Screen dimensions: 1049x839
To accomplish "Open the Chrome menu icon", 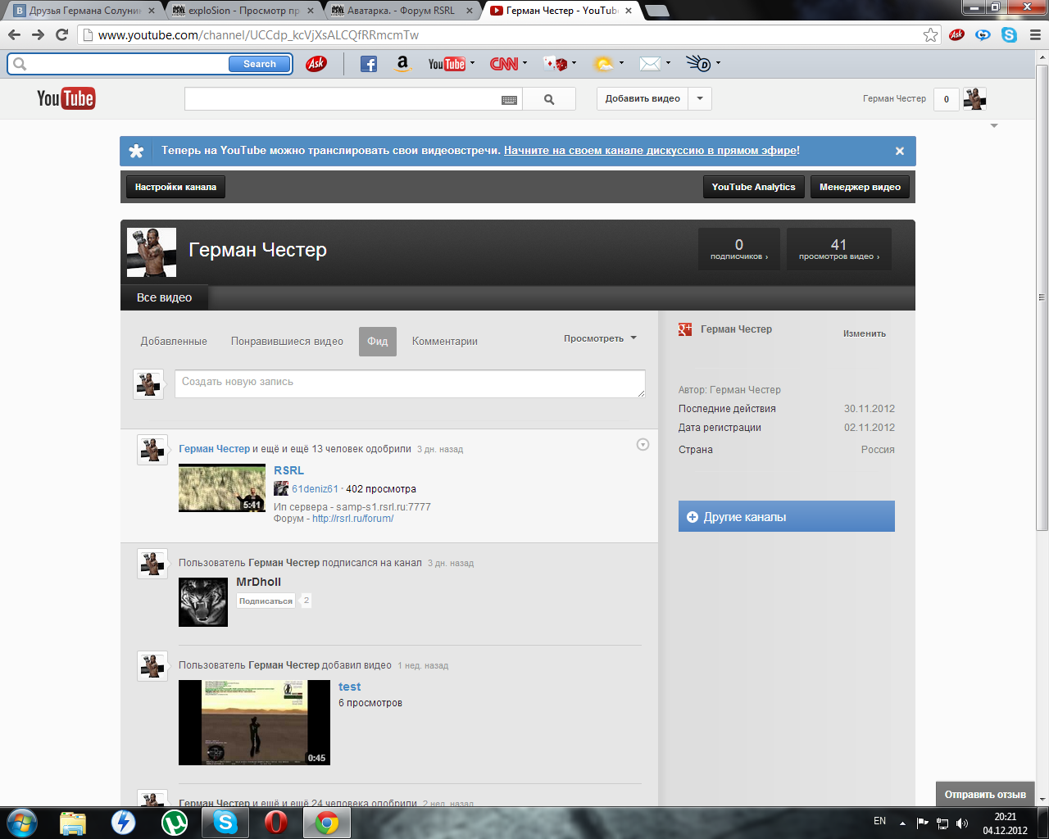I will pyautogui.click(x=1034, y=35).
